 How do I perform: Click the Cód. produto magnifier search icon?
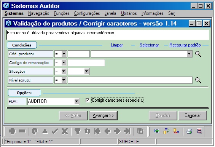tap(198, 54)
